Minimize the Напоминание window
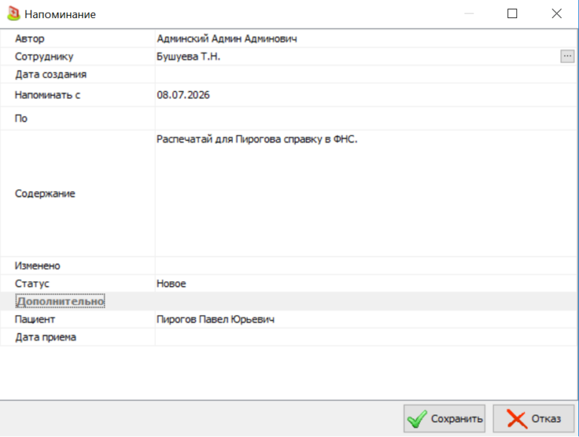Screen dimensions: 579x437 (469, 14)
